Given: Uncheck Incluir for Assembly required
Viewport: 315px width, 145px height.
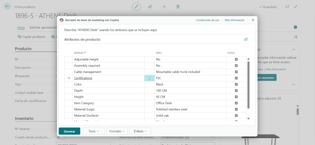Looking at the screenshot, I should (x=236, y=66).
